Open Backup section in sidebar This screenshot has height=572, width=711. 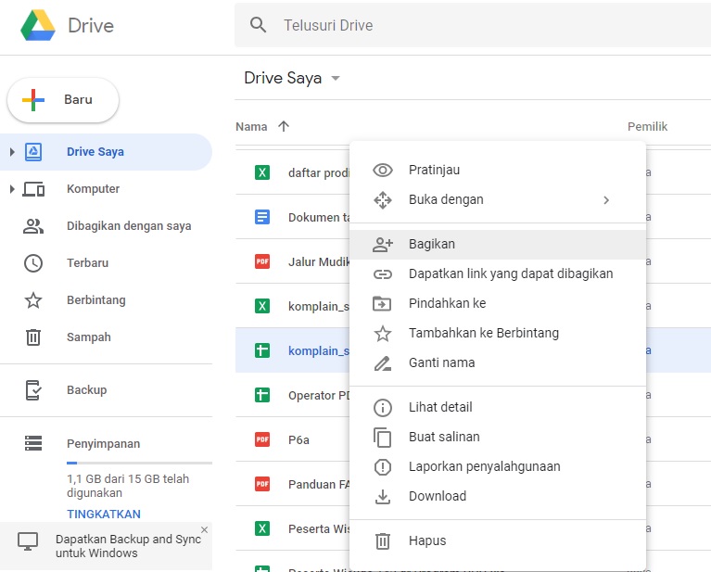(86, 390)
